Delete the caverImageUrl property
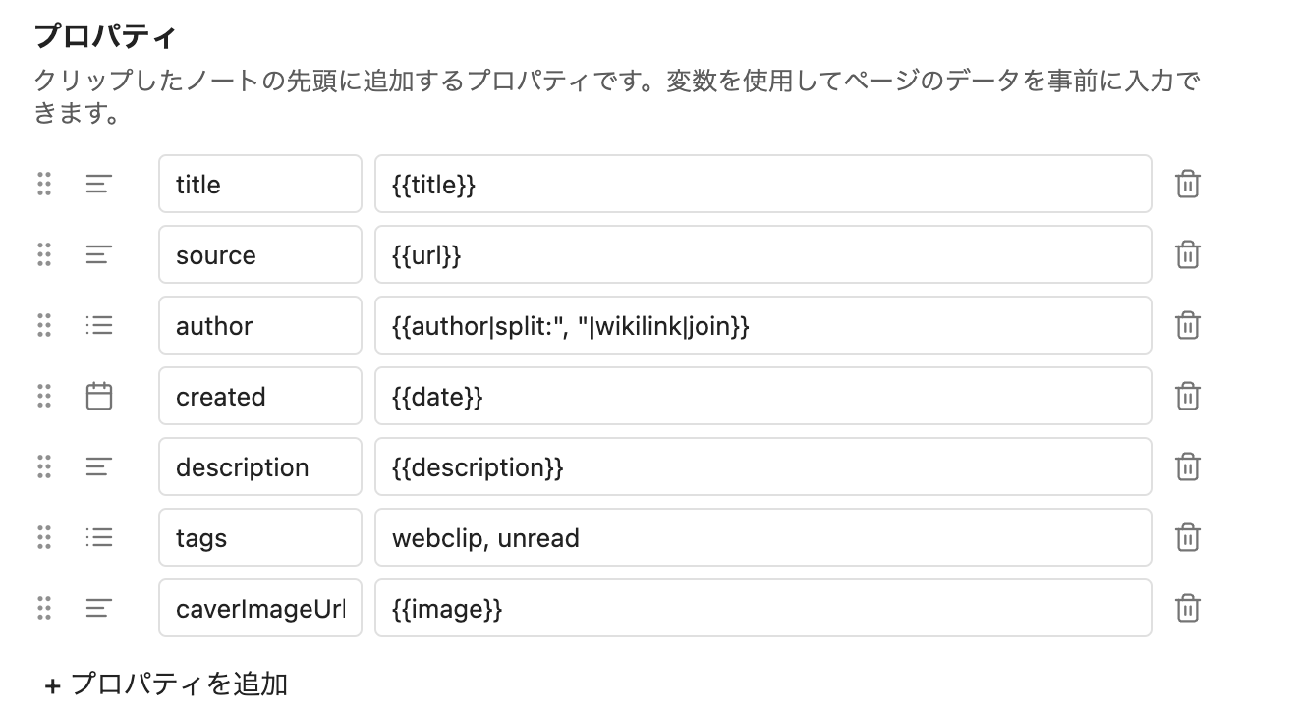 [x=1187, y=609]
